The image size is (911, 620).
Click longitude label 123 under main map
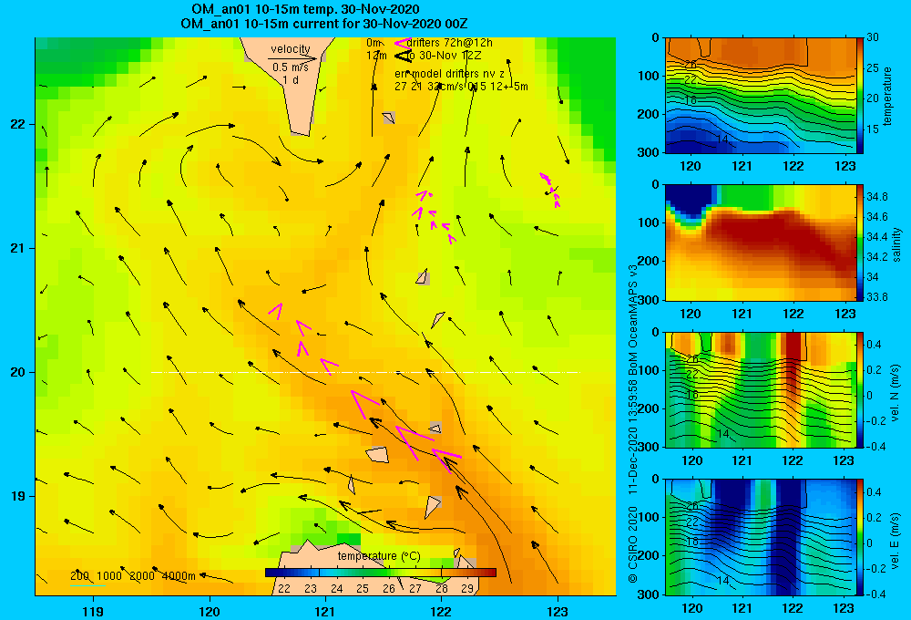(558, 611)
